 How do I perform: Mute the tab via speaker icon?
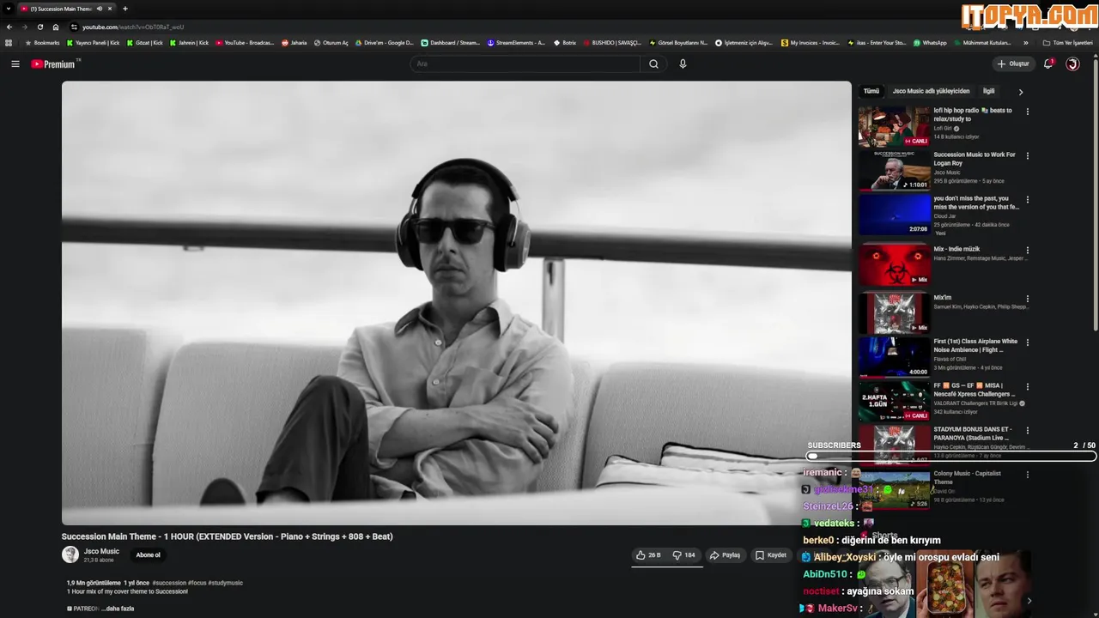(100, 9)
